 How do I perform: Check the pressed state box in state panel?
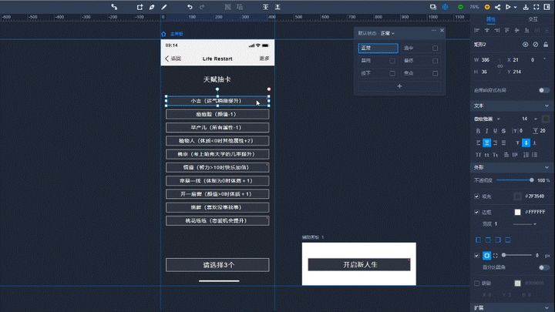coord(392,73)
